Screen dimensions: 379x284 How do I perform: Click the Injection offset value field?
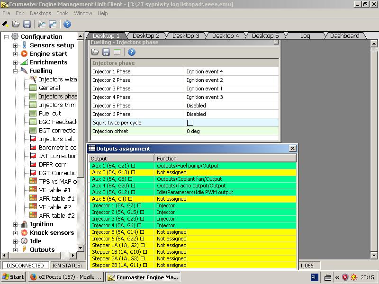(x=232, y=131)
